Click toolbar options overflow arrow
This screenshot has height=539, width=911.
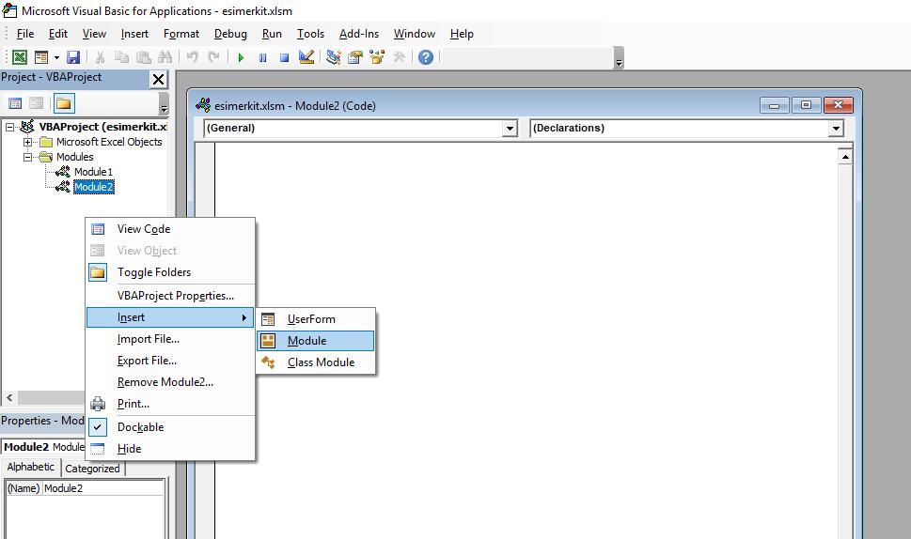coord(619,58)
